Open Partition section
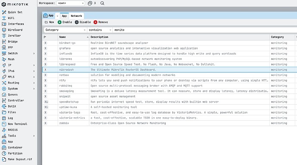 coord(15,153)
